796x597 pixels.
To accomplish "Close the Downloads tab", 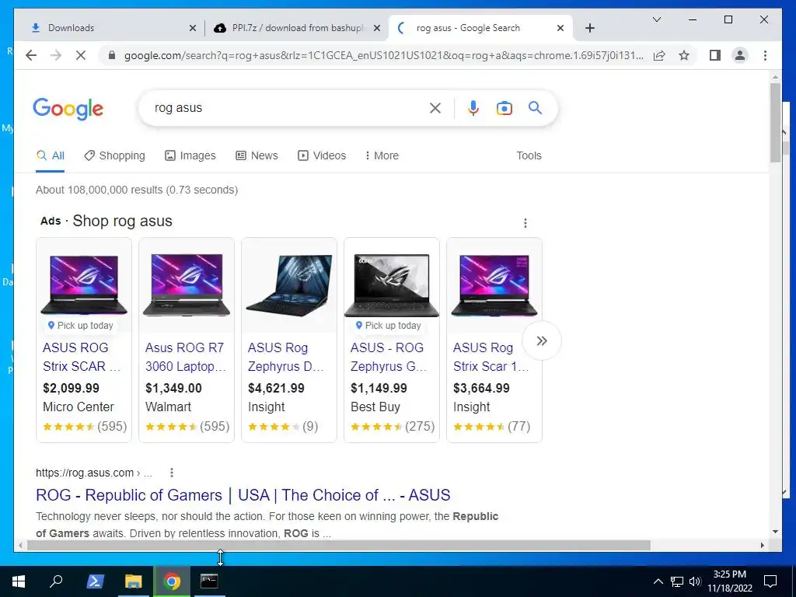I will (x=193, y=29).
